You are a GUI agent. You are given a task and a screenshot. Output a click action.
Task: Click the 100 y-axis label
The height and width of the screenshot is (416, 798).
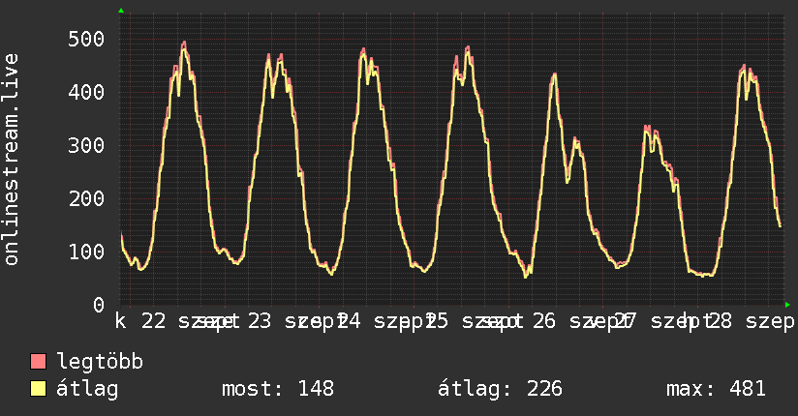coord(86,253)
